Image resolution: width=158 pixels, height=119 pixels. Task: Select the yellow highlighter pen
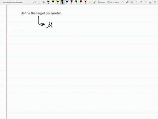click(x=58, y=2)
